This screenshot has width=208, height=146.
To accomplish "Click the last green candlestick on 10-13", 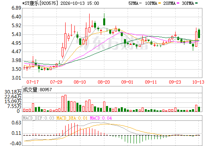I will [x=199, y=34].
